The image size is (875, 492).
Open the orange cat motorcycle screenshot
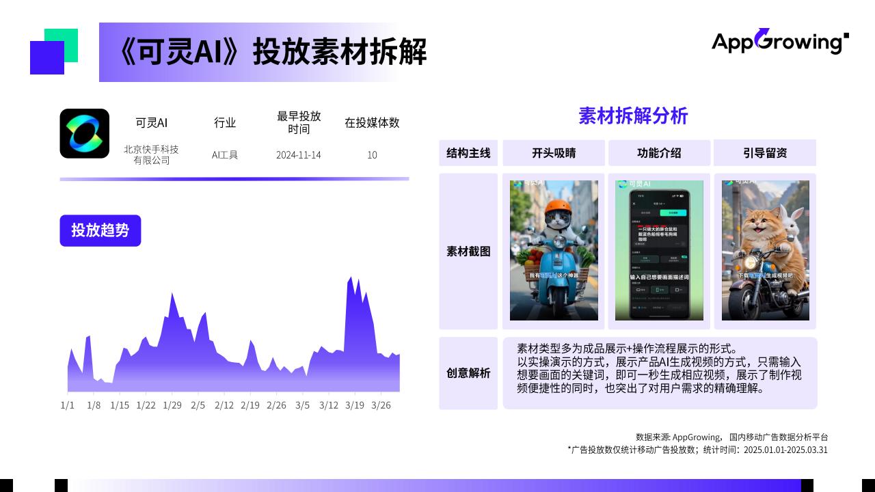coord(766,250)
